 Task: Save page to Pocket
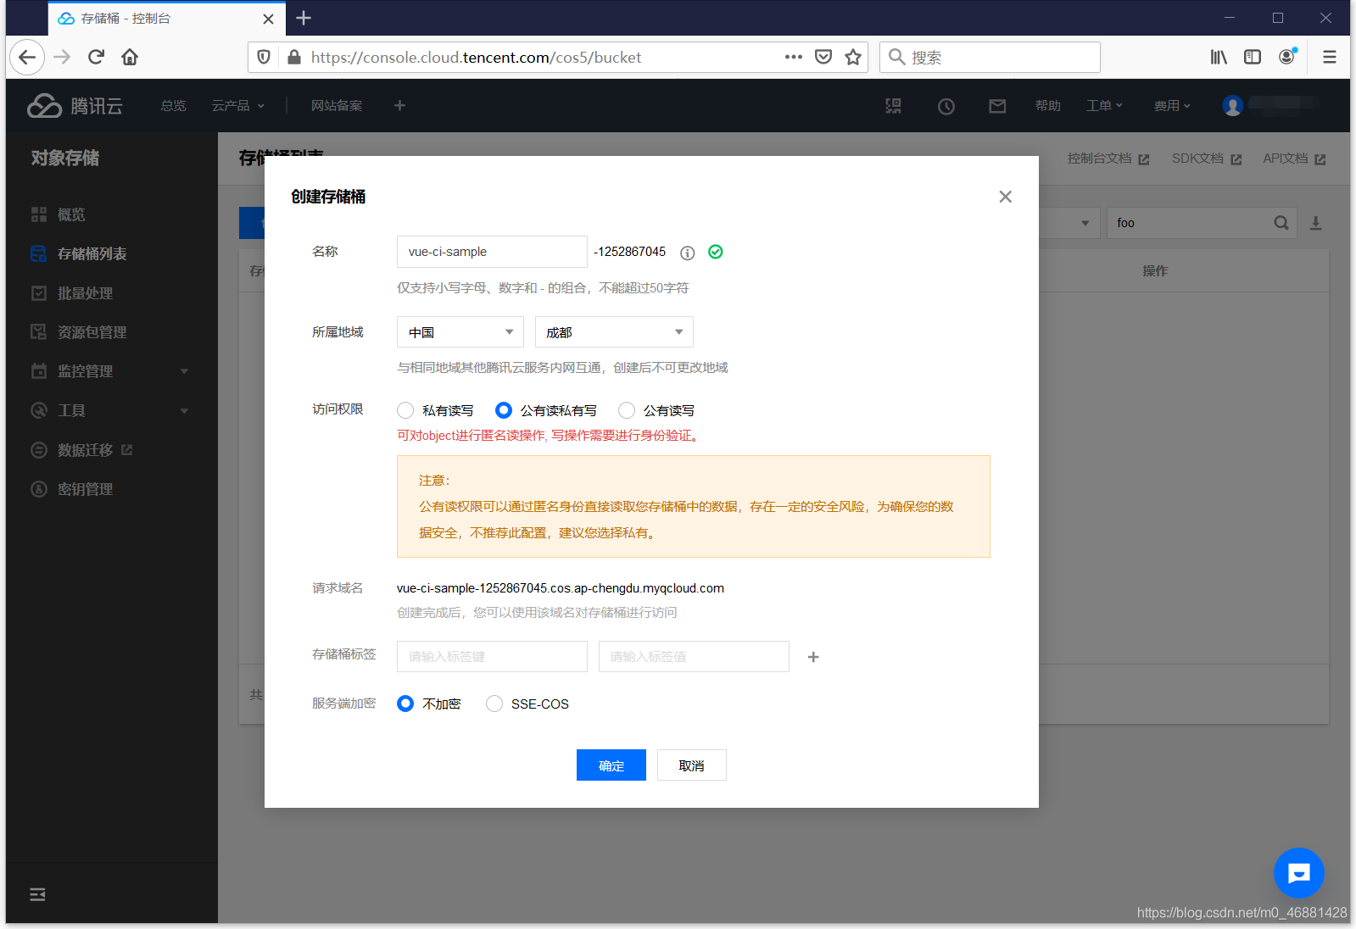(x=823, y=57)
